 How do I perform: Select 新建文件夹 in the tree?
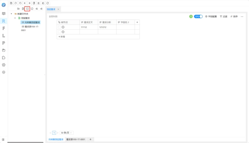(x=23, y=14)
